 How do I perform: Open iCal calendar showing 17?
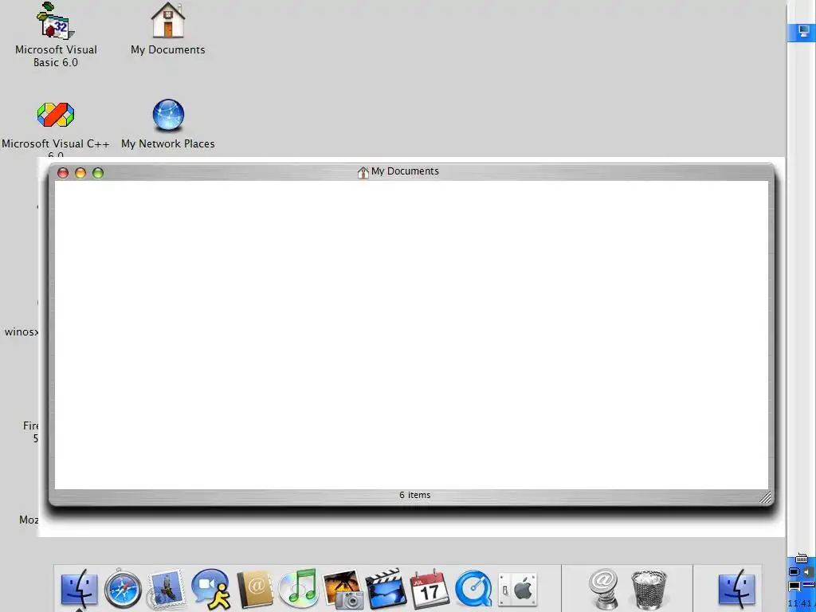coord(430,589)
